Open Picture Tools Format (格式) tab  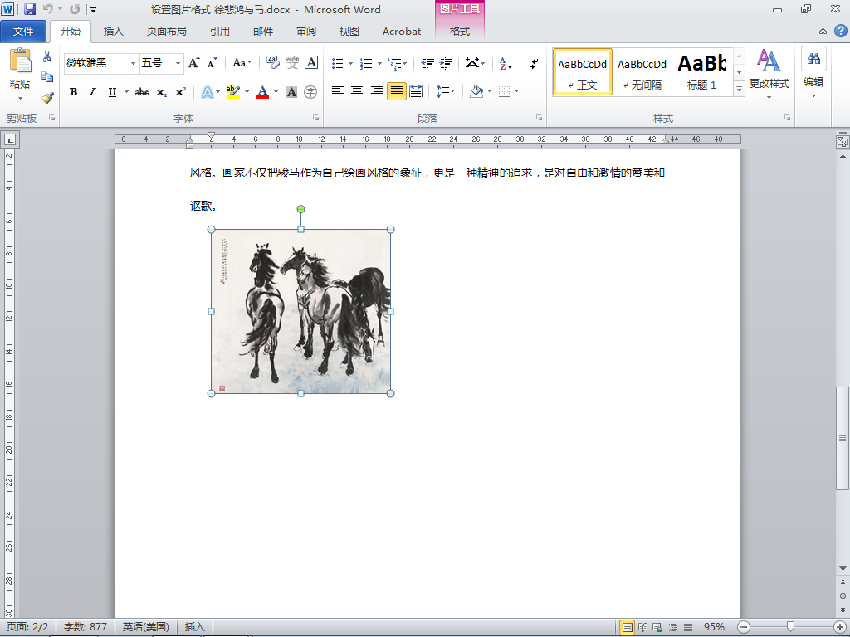tap(460, 32)
